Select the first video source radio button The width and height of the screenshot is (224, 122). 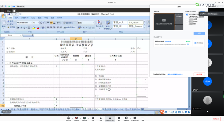pyautogui.click(x=187, y=14)
